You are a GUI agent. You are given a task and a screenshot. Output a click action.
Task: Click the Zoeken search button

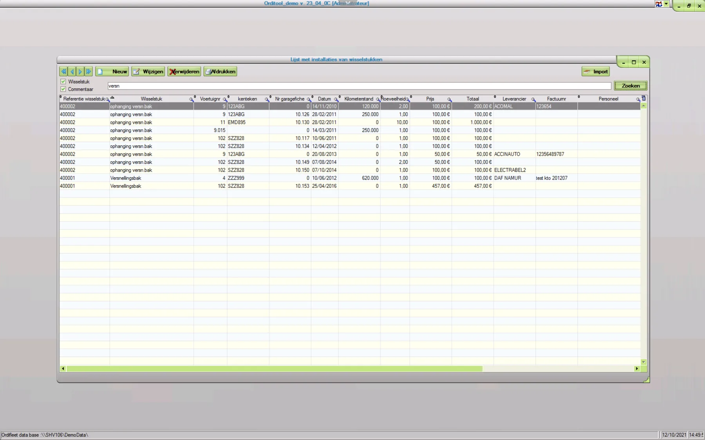631,86
